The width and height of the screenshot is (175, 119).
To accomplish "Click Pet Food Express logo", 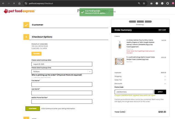I will [x=19, y=11].
